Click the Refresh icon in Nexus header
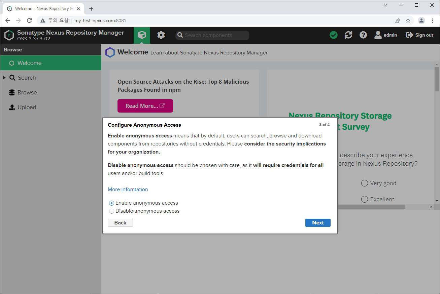Screen dimensions: 440x294 coord(348,35)
